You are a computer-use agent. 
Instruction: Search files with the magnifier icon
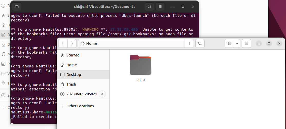click(x=200, y=43)
